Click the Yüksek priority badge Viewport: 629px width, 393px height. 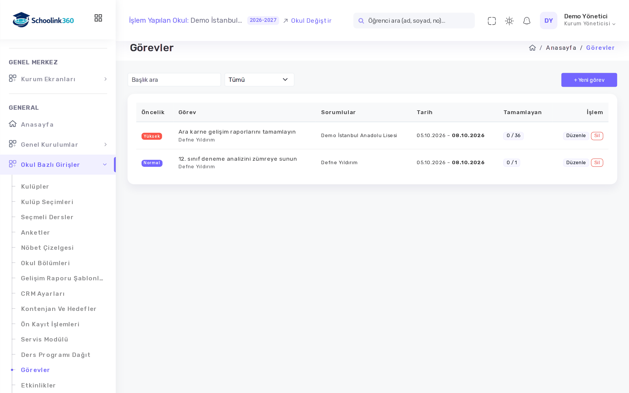[152, 136]
